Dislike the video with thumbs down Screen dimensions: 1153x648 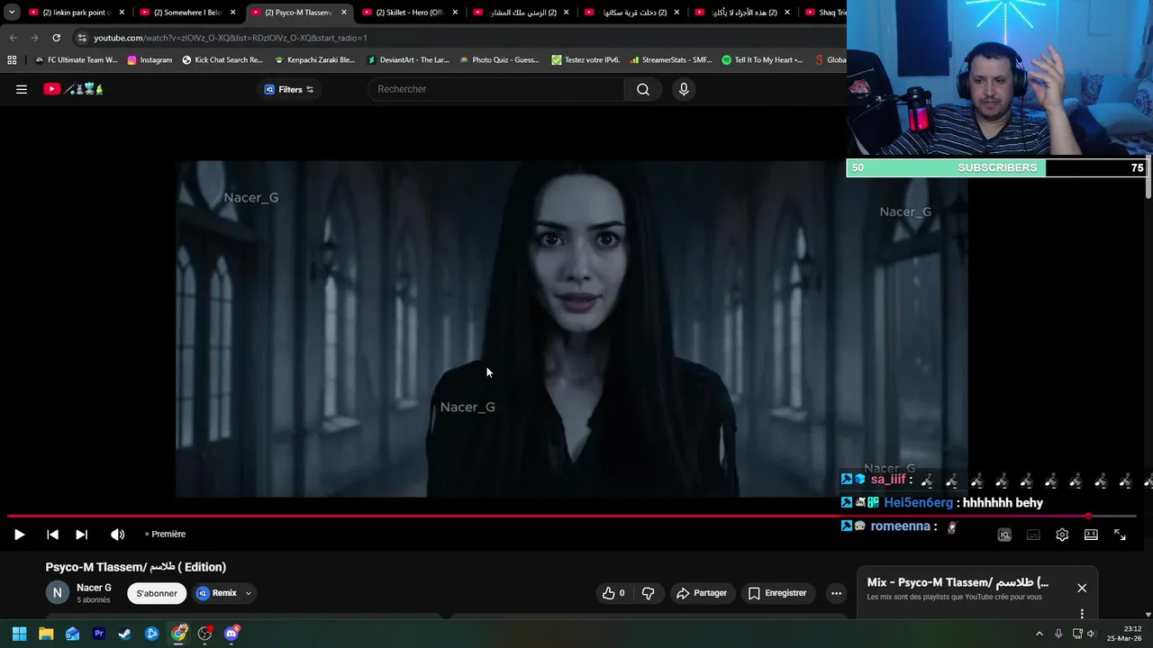[648, 593]
